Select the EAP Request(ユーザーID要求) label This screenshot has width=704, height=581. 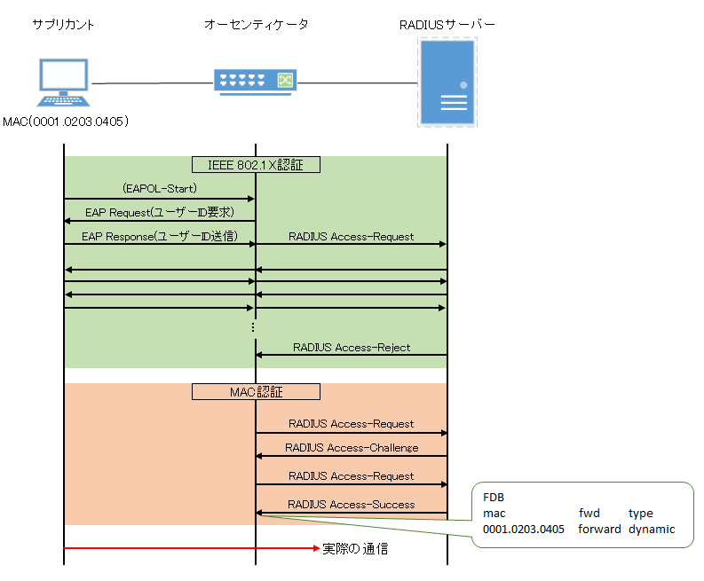pos(159,213)
